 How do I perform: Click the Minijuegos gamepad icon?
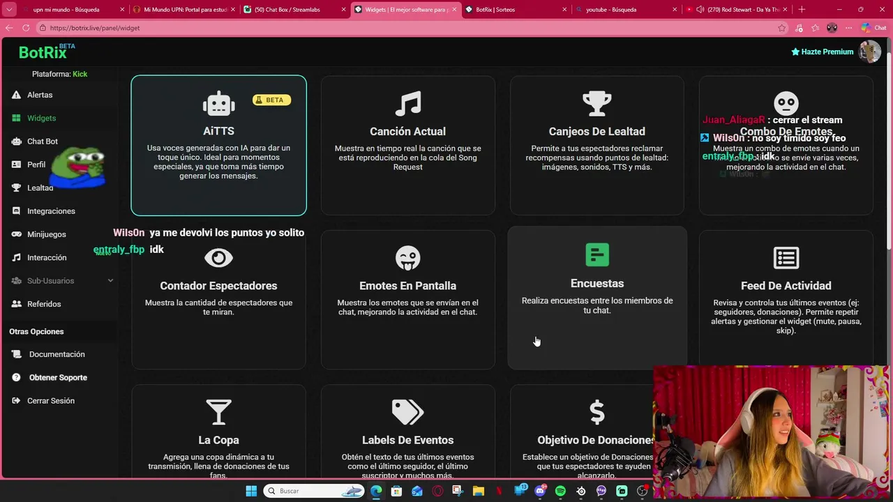coord(16,234)
